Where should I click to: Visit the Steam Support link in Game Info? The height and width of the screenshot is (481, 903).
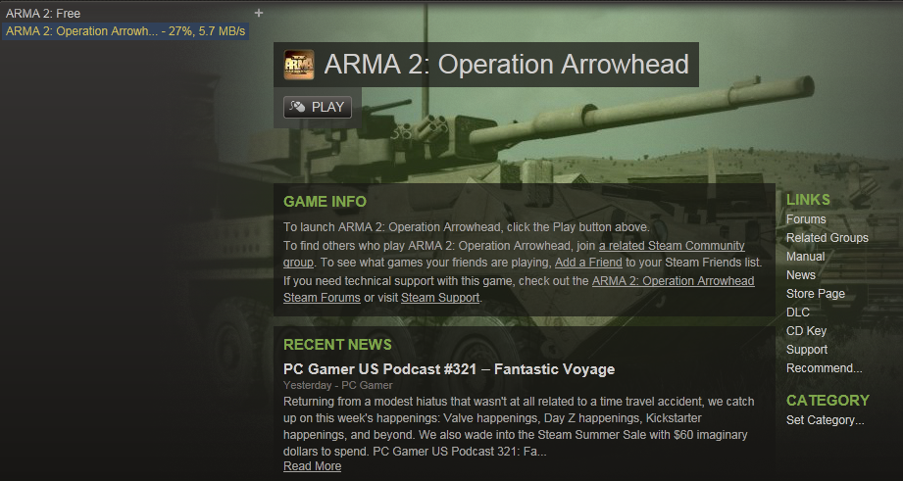(x=440, y=298)
